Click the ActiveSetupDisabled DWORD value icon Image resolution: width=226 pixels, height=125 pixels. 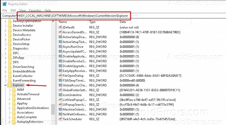pos(60,37)
